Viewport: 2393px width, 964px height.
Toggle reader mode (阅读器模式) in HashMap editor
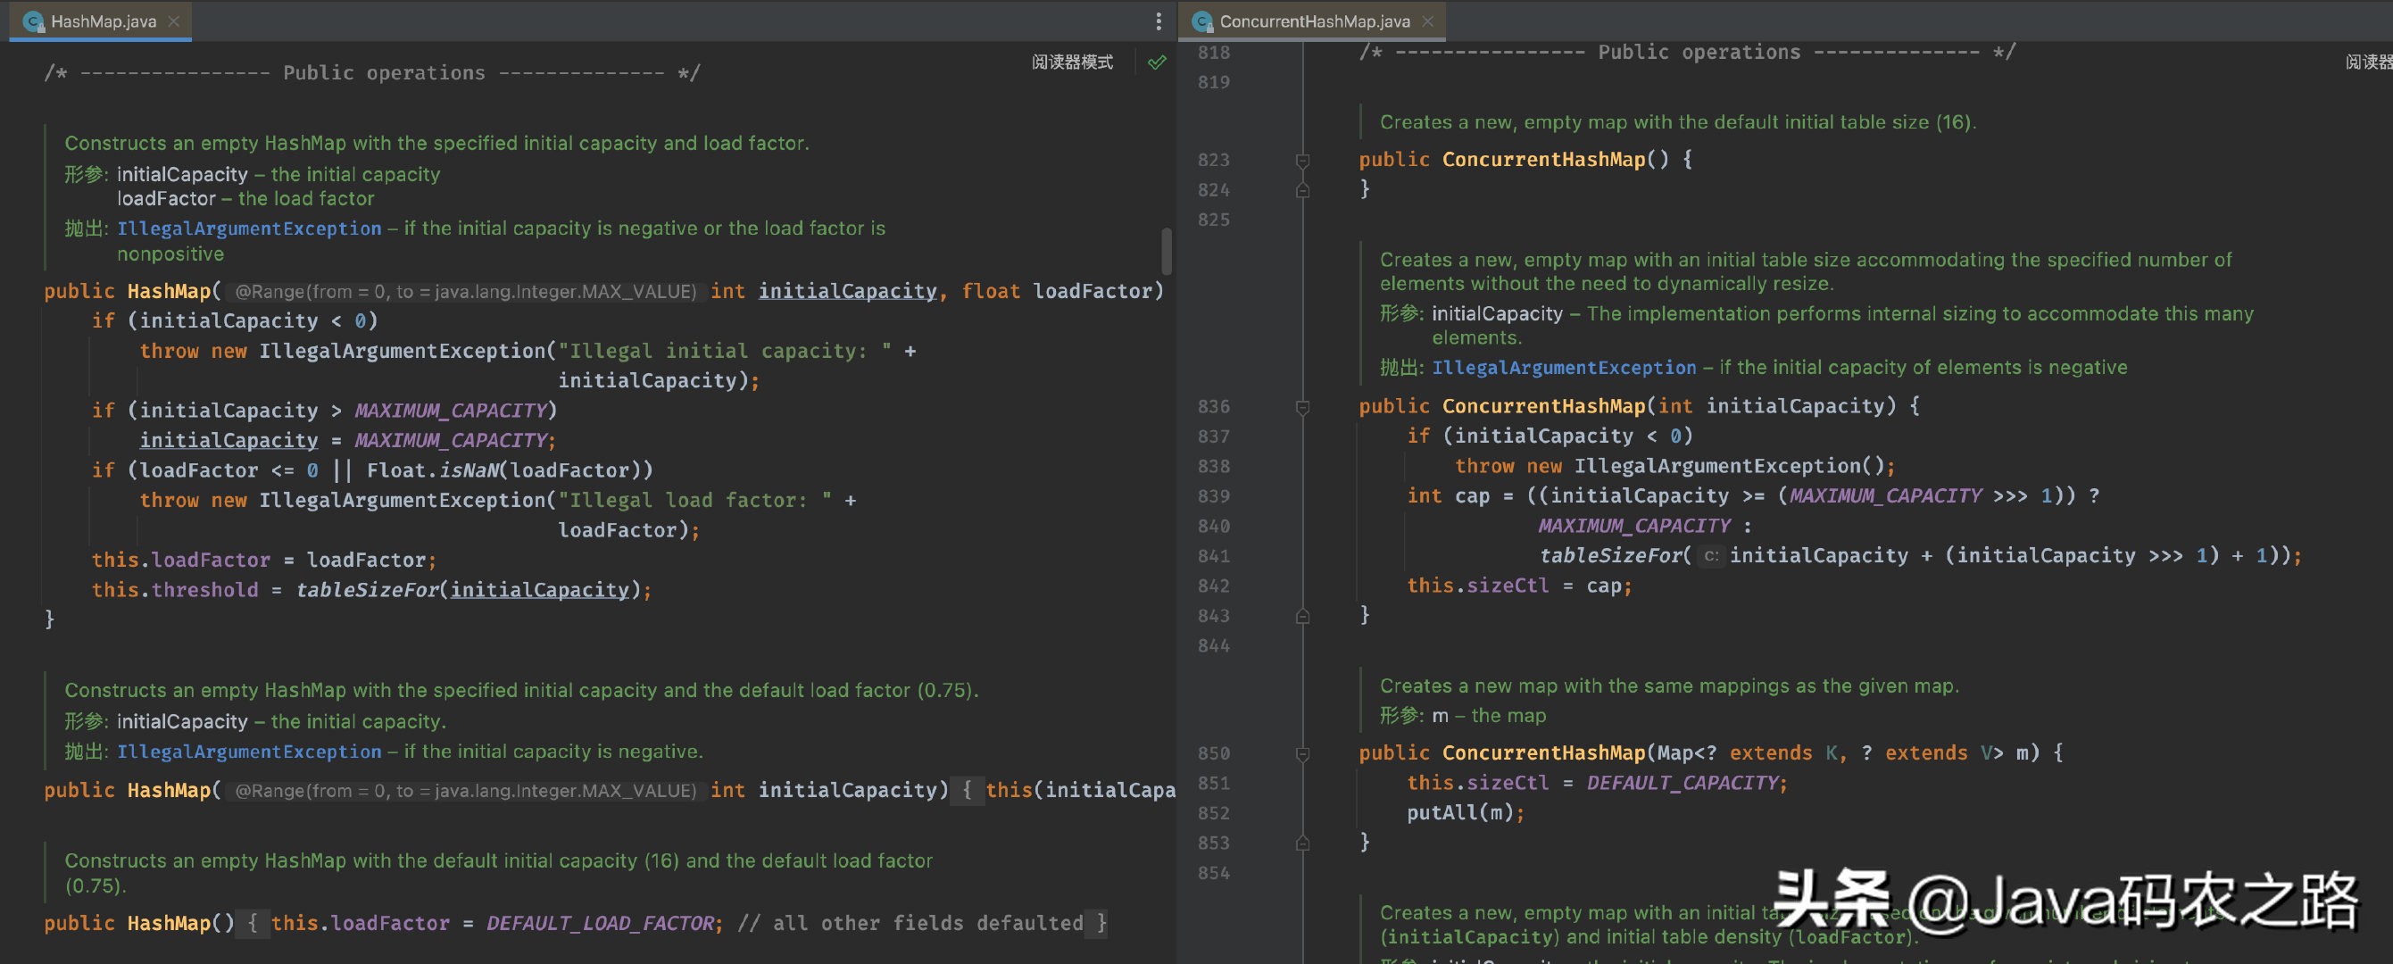pyautogui.click(x=1071, y=62)
